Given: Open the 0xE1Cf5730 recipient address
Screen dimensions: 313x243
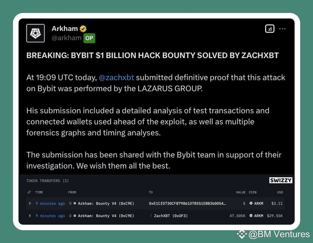Looking at the screenshot, I should pos(187,204).
